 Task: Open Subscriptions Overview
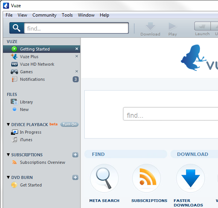tap(41, 162)
